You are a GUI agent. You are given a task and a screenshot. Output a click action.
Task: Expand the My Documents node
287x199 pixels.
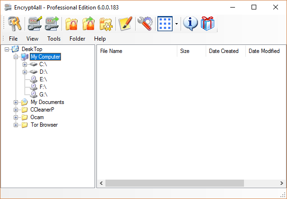[16, 102]
